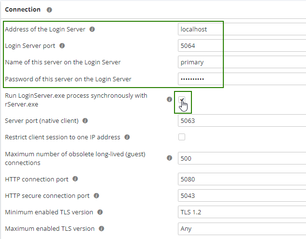Click info icon for Restrict client session
Viewport: 306px width, 239px height.
coord(127,137)
